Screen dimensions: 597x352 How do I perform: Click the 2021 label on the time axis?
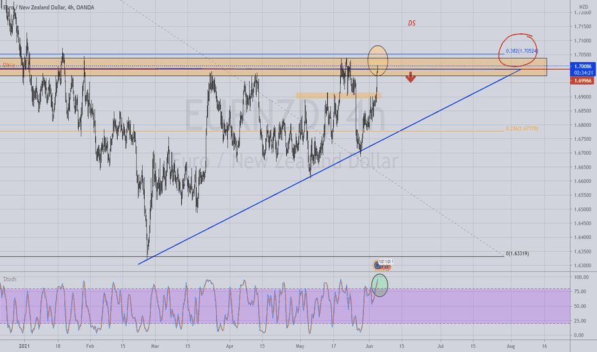[24, 346]
